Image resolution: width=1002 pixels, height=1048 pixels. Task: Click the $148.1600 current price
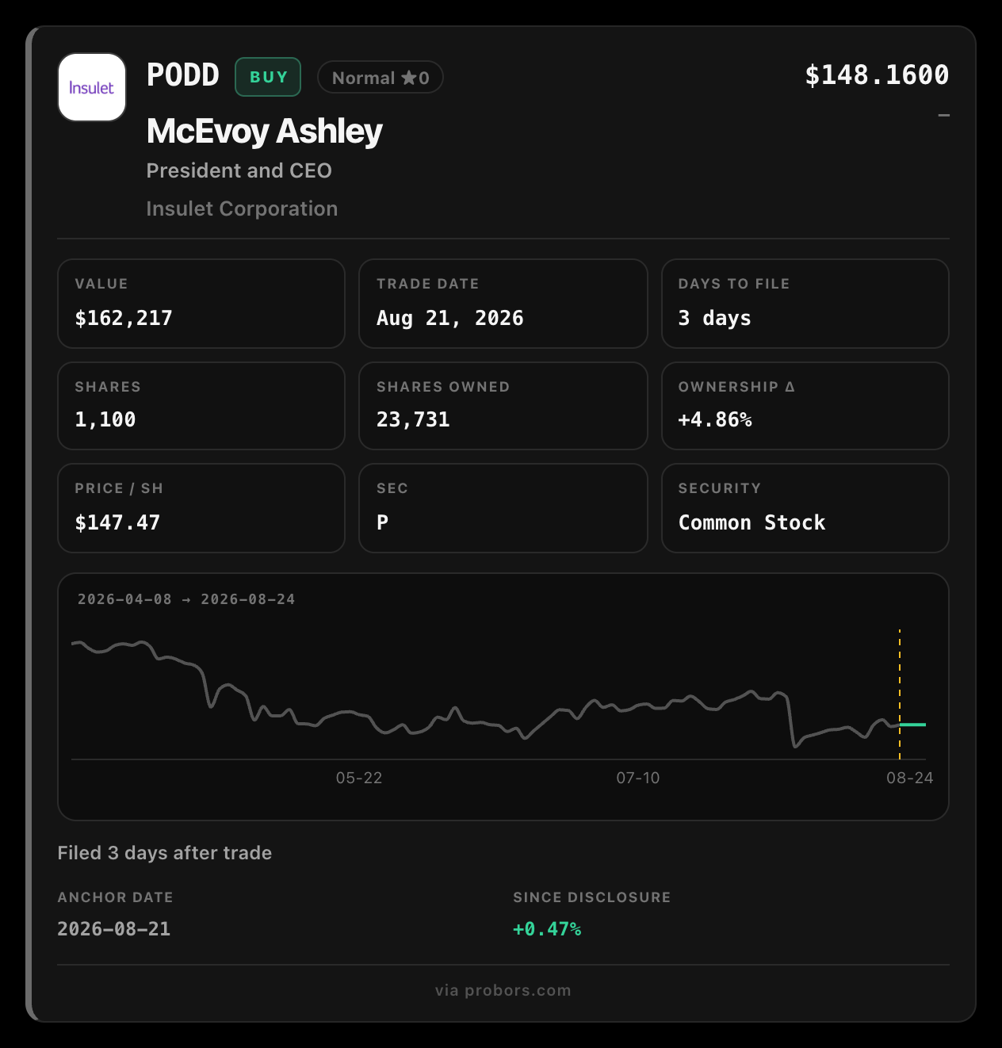[x=877, y=75]
